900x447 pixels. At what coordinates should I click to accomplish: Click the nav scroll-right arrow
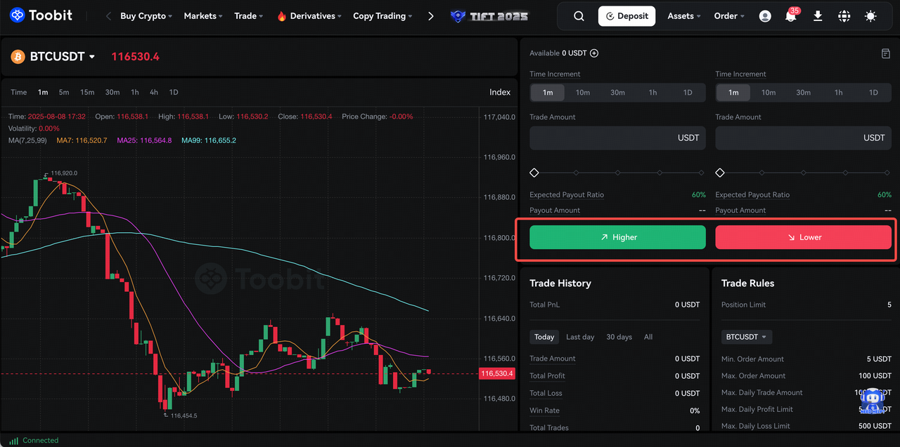pyautogui.click(x=431, y=16)
